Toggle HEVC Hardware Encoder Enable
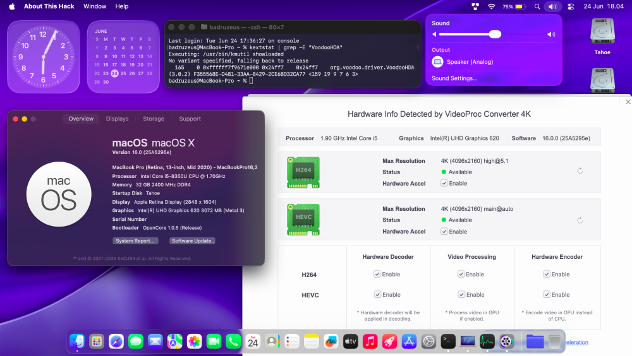Viewport: 632px width, 356px height. [x=547, y=295]
